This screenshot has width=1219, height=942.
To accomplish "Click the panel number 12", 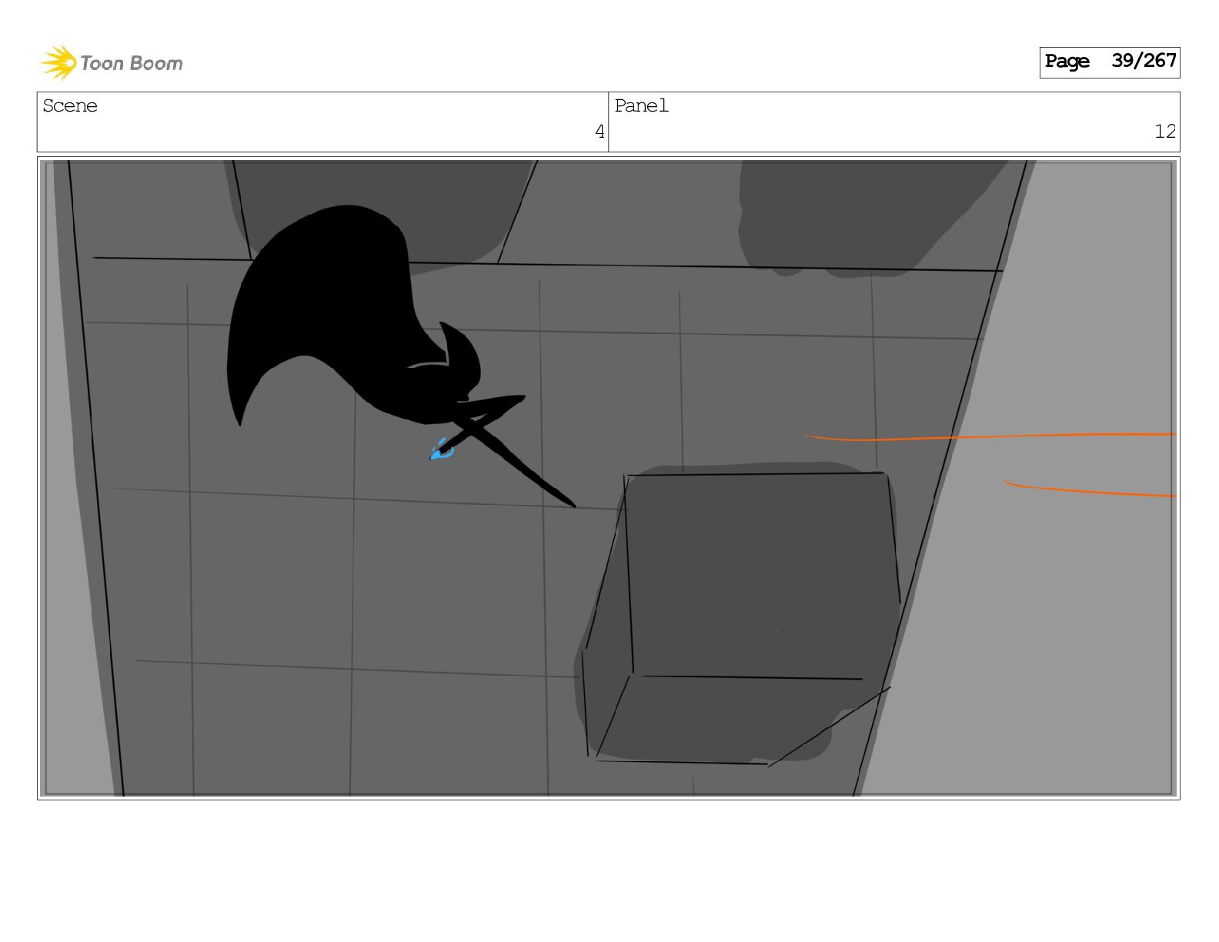I will (x=1165, y=132).
